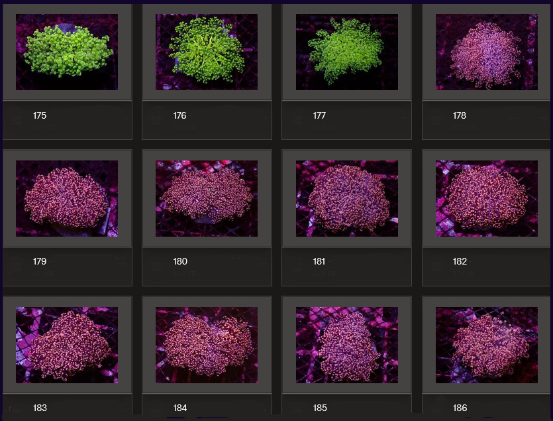553x421 pixels.
Task: Click the file name label "178"
Action: (x=459, y=115)
